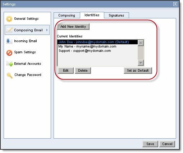
Task: Click the Composing Email envelope icon
Action: point(9,30)
